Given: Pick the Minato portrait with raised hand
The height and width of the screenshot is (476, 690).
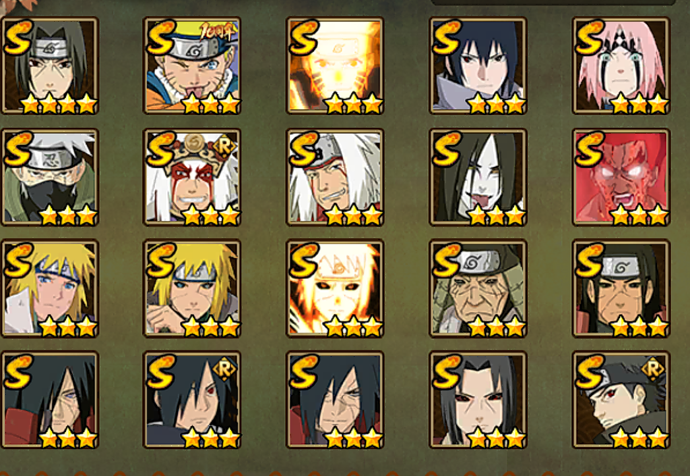Looking at the screenshot, I should pyautogui.click(x=193, y=288).
